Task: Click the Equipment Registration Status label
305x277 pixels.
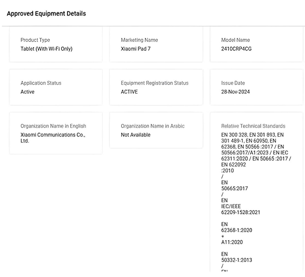Action: [x=155, y=83]
